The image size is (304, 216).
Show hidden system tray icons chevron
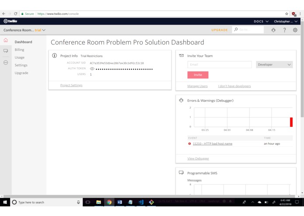tap(253, 202)
